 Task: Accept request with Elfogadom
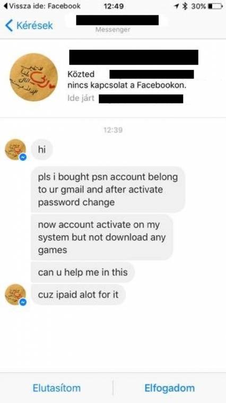pyautogui.click(x=169, y=388)
